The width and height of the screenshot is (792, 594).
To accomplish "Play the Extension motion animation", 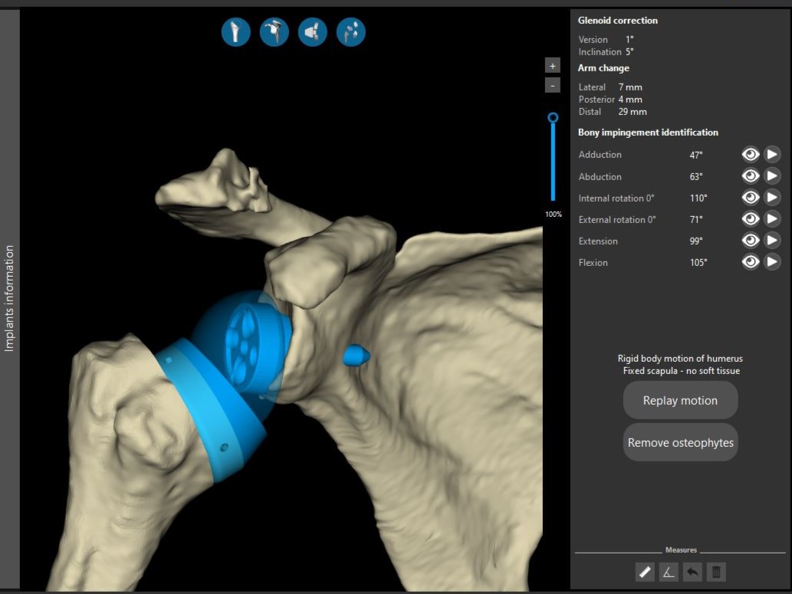I will click(772, 241).
